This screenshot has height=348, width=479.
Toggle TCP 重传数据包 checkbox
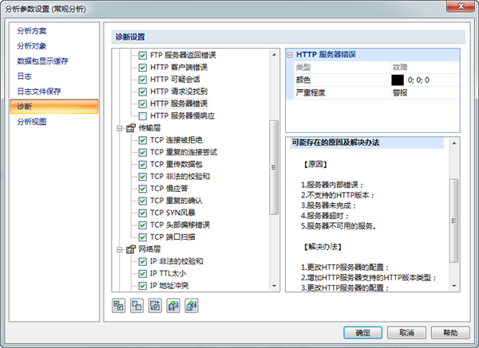click(x=142, y=165)
